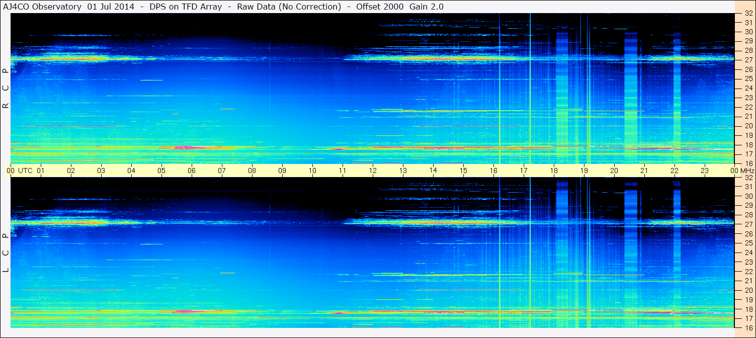The height and width of the screenshot is (338, 756).
Task: Click the 29 MHz label of LCP panel
Action: point(748,205)
